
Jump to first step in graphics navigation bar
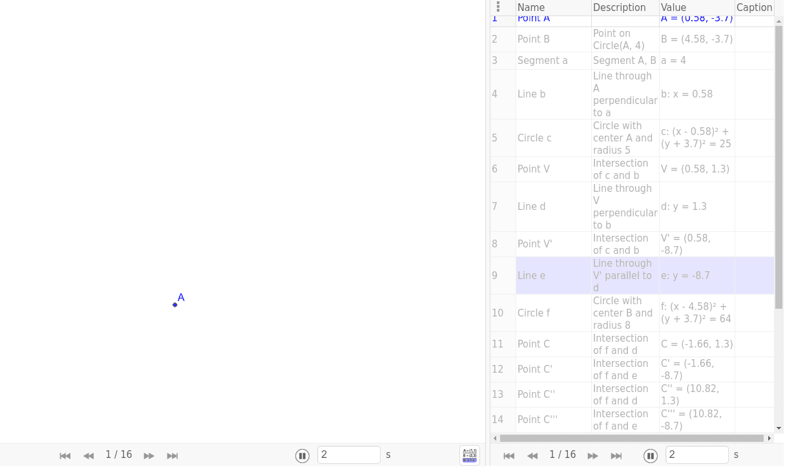tap(65, 456)
